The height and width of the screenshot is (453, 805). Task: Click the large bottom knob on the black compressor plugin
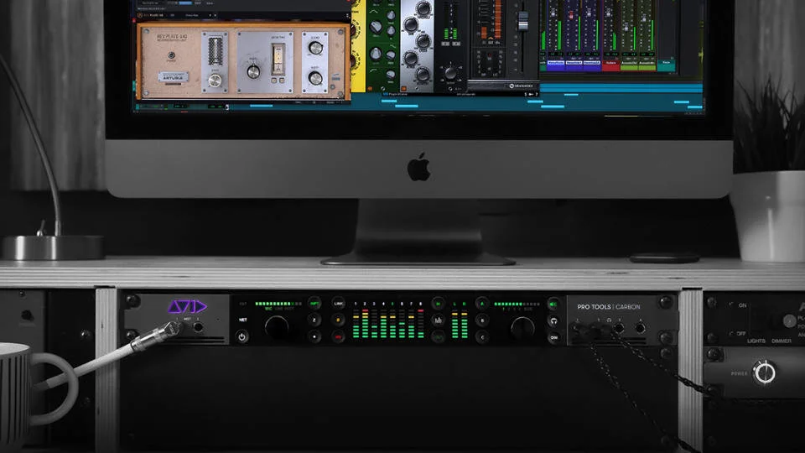click(450, 72)
